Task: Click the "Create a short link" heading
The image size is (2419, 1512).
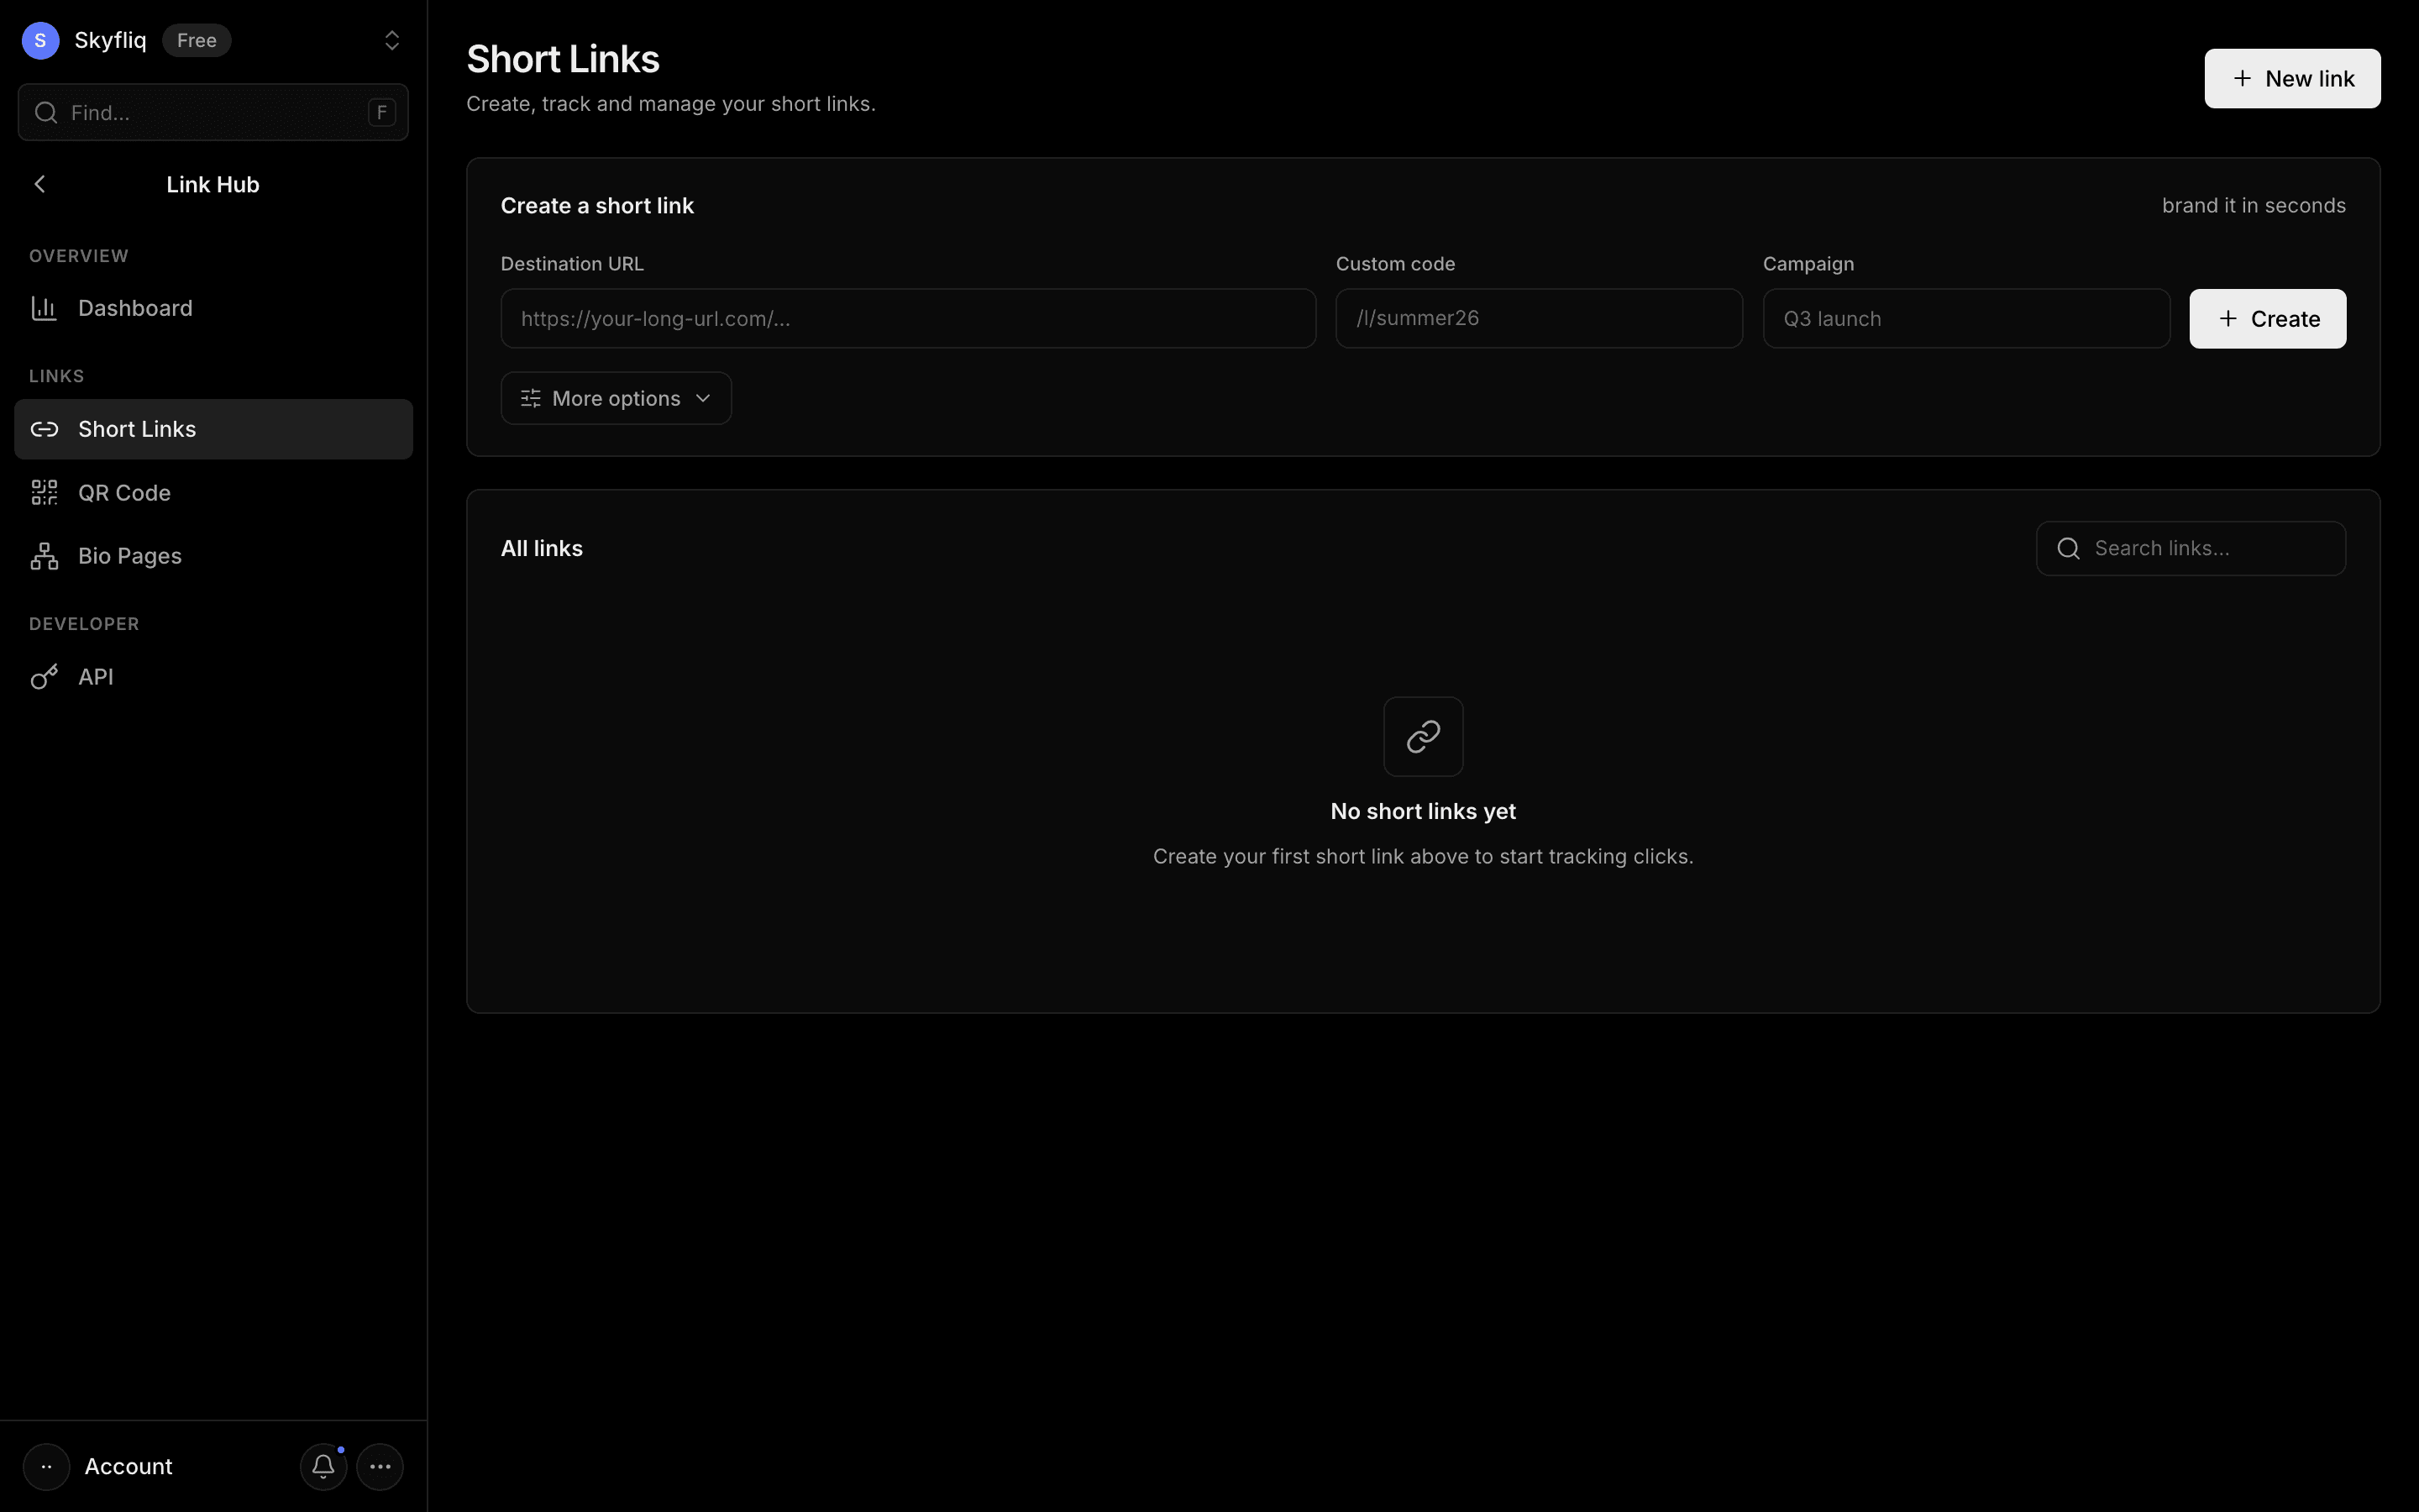Action: pyautogui.click(x=596, y=205)
